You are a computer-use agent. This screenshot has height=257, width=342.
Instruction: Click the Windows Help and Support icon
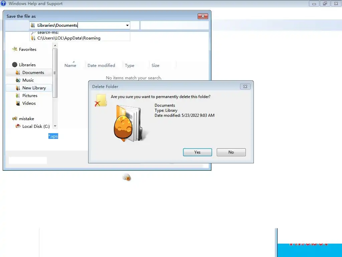[x=3, y=3]
